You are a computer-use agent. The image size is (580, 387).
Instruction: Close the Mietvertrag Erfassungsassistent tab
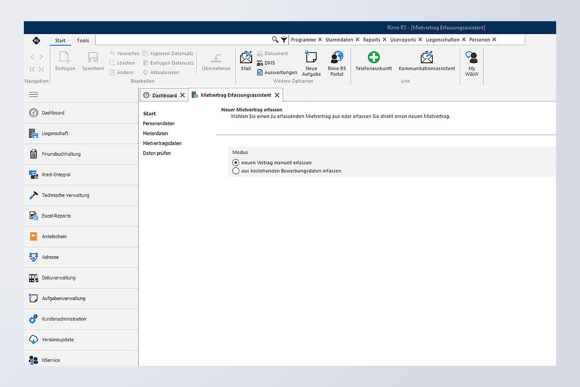click(x=277, y=95)
